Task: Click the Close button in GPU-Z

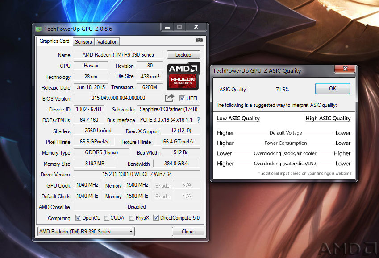Action: (x=188, y=232)
